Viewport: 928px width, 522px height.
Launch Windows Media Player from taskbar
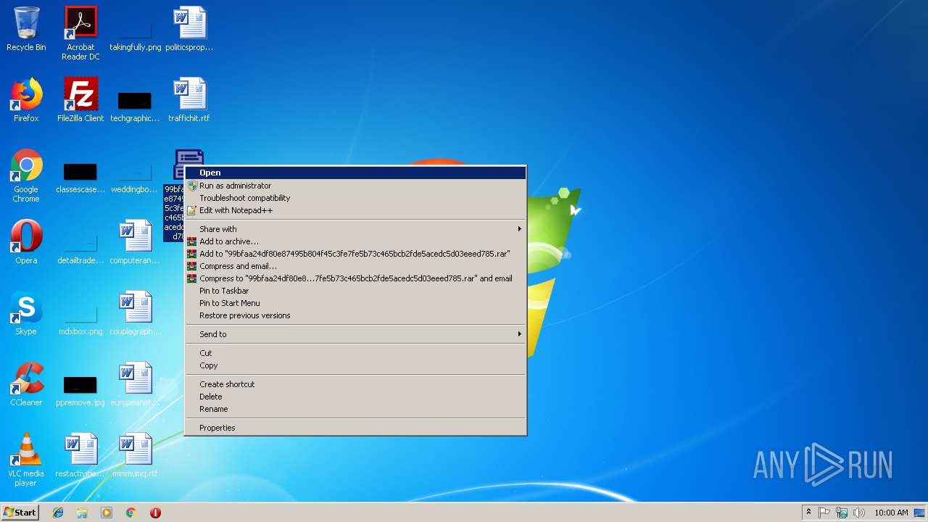click(x=107, y=513)
